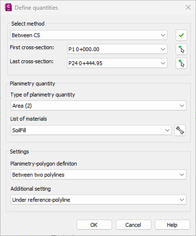
Task: Expand the Planimetry-polygon definition dropdown
Action: tap(99, 175)
